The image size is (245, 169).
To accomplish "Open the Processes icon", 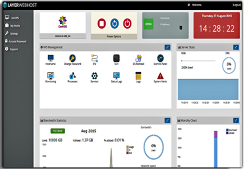I will pos(72,76).
